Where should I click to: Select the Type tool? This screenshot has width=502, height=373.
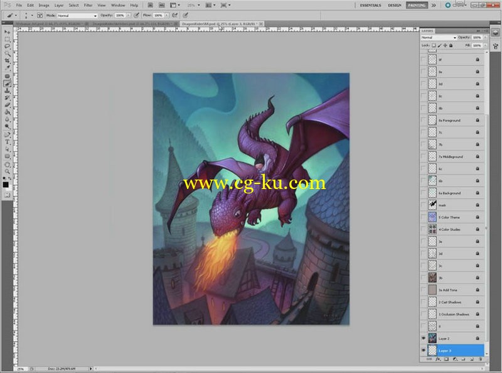(7, 142)
